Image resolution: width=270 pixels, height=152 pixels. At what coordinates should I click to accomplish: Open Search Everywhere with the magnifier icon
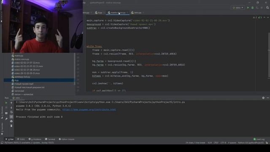pos(267,8)
